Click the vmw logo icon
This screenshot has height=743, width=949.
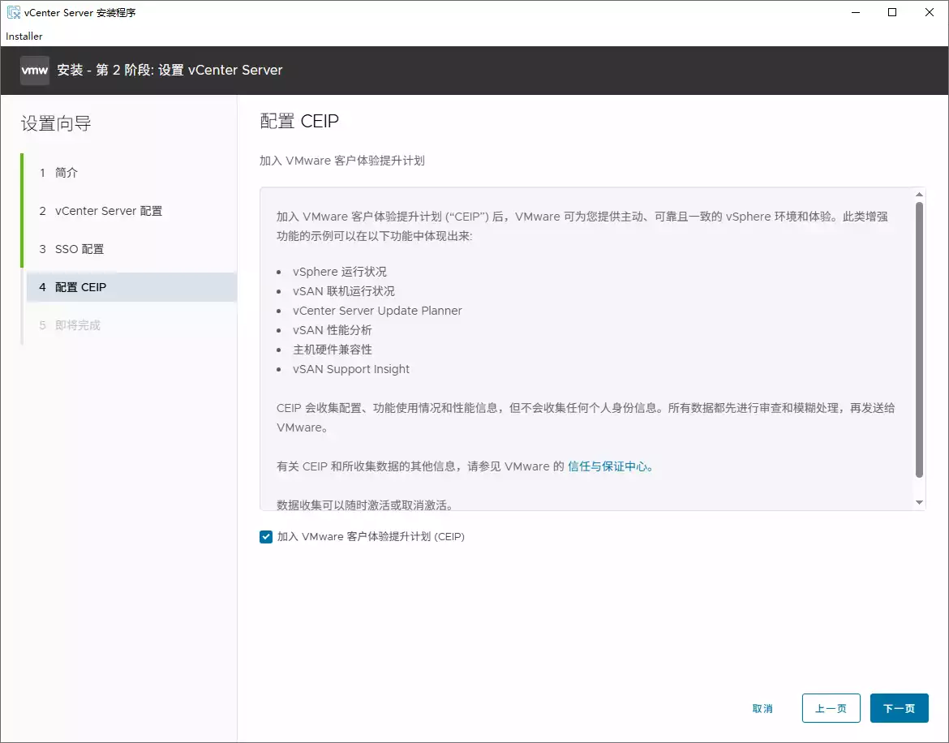[35, 71]
